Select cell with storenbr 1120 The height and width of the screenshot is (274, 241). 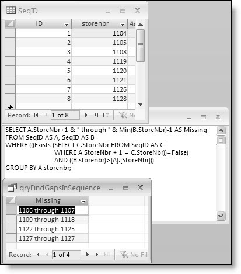click(x=99, y=71)
